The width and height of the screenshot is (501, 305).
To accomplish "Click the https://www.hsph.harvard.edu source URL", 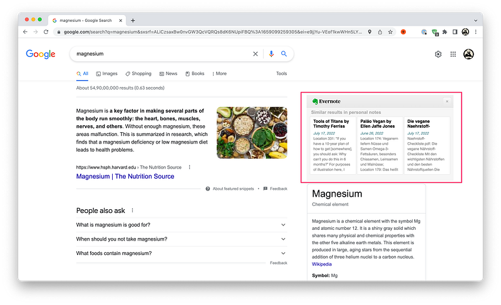I will 106,167.
